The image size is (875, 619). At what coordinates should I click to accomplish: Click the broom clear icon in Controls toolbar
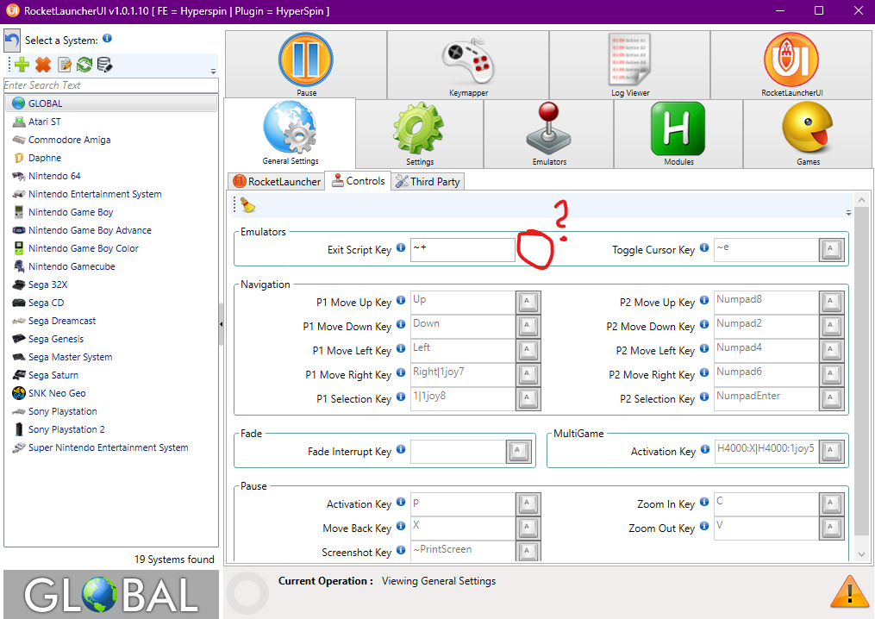[247, 205]
